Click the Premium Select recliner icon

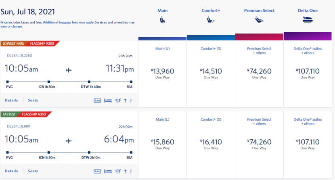(259, 20)
